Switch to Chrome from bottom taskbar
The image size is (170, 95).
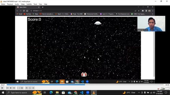(75, 93)
